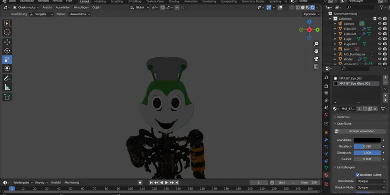
Task: Hide Leer with its eye icon
Action: 380,49
